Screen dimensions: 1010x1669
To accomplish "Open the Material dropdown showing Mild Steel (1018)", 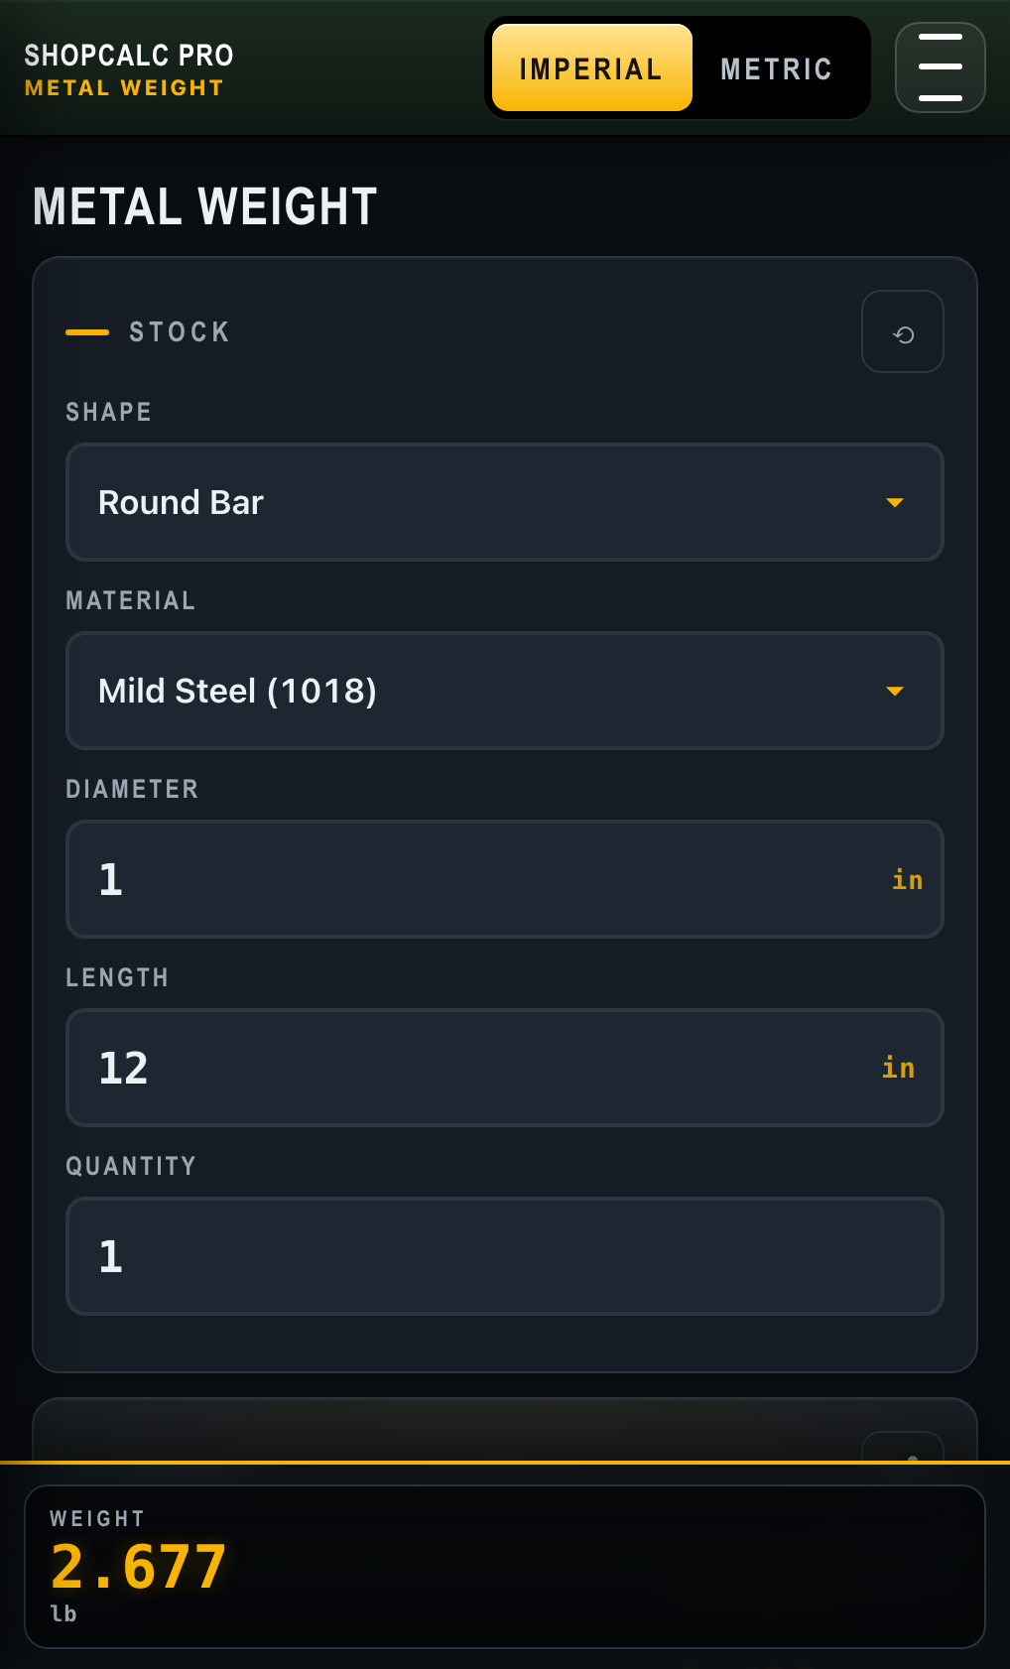I will tap(504, 691).
